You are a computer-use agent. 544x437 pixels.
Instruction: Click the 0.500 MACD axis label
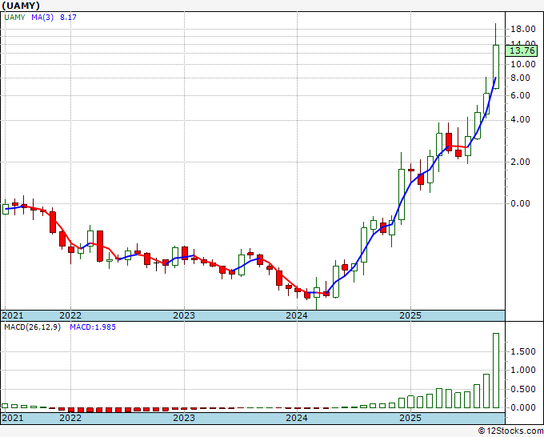(523, 389)
